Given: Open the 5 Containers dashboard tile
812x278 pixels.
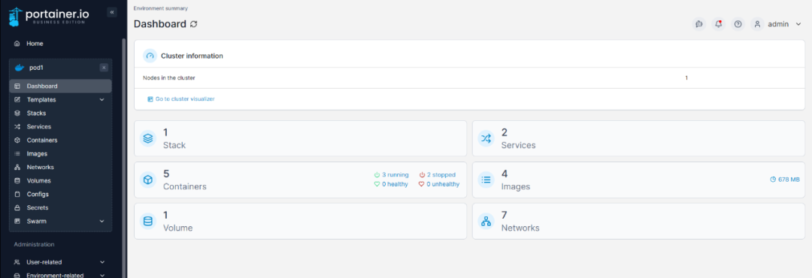Looking at the screenshot, I should (x=300, y=180).
